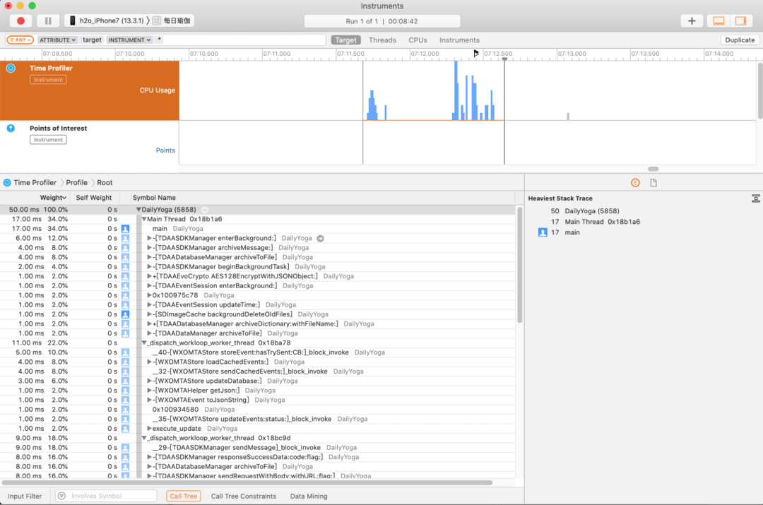Switch to the Target tab
Image resolution: width=763 pixels, height=505 pixels.
[x=345, y=40]
